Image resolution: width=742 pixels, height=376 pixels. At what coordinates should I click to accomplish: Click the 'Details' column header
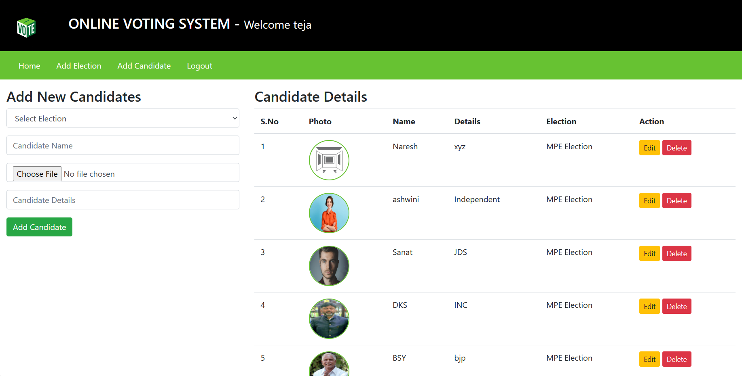[x=467, y=121]
